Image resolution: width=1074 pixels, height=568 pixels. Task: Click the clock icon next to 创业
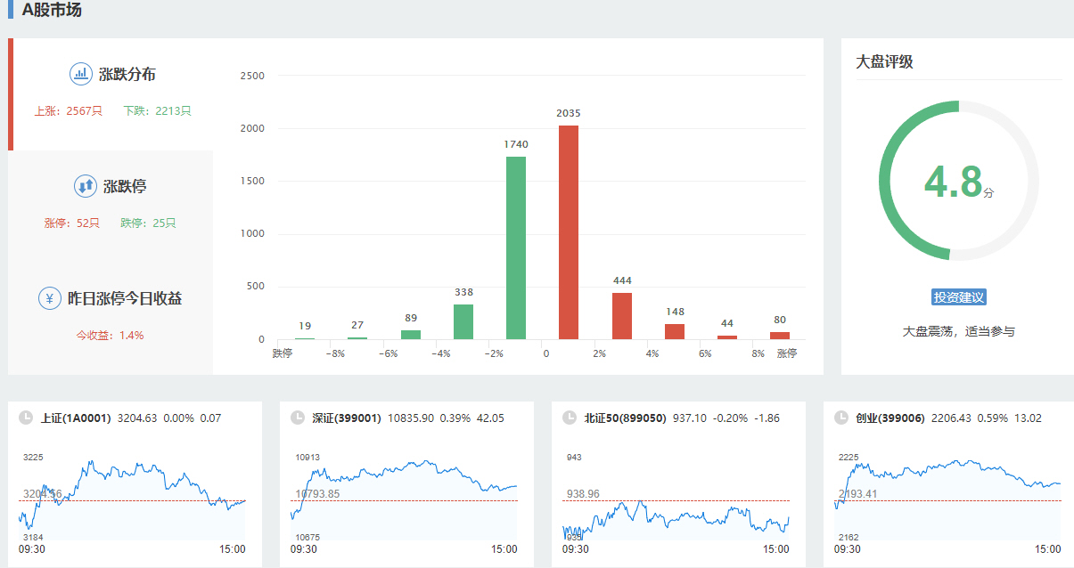pos(840,418)
